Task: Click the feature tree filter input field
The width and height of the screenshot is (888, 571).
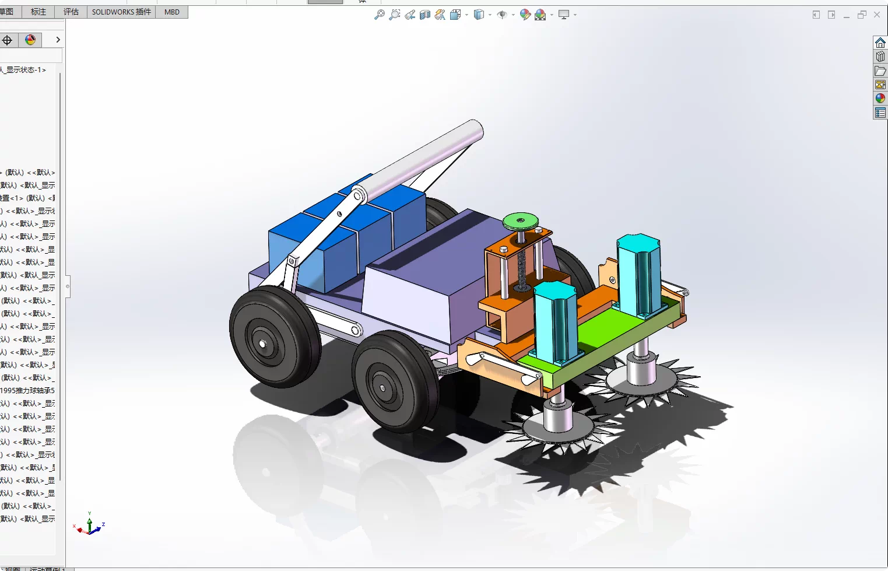Action: (30, 55)
